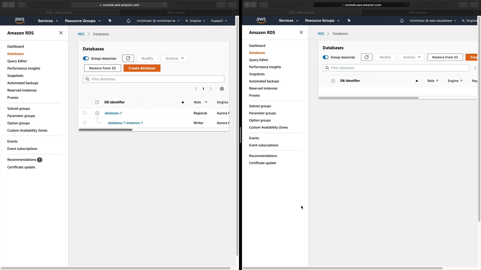Click AWS logo in right console

click(x=261, y=20)
